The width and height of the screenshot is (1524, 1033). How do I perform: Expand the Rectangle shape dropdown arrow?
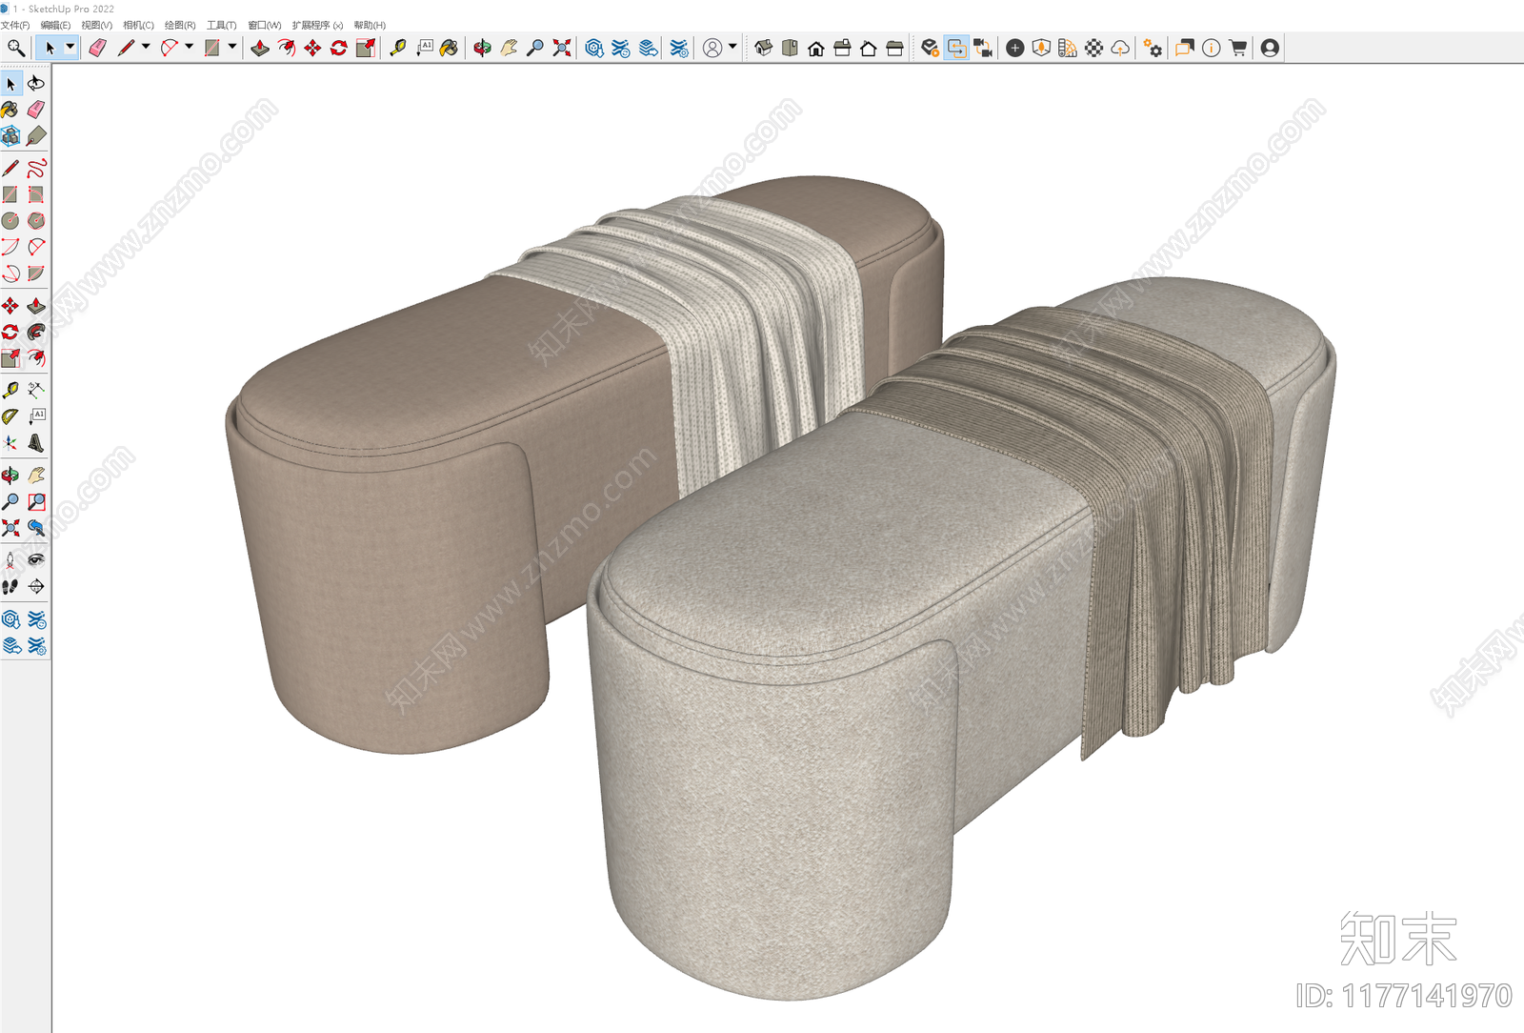[x=231, y=47]
